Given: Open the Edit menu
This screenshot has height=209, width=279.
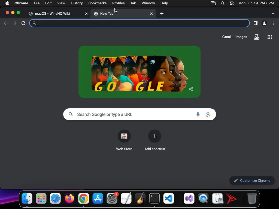Looking at the screenshot, I should click(x=48, y=3).
